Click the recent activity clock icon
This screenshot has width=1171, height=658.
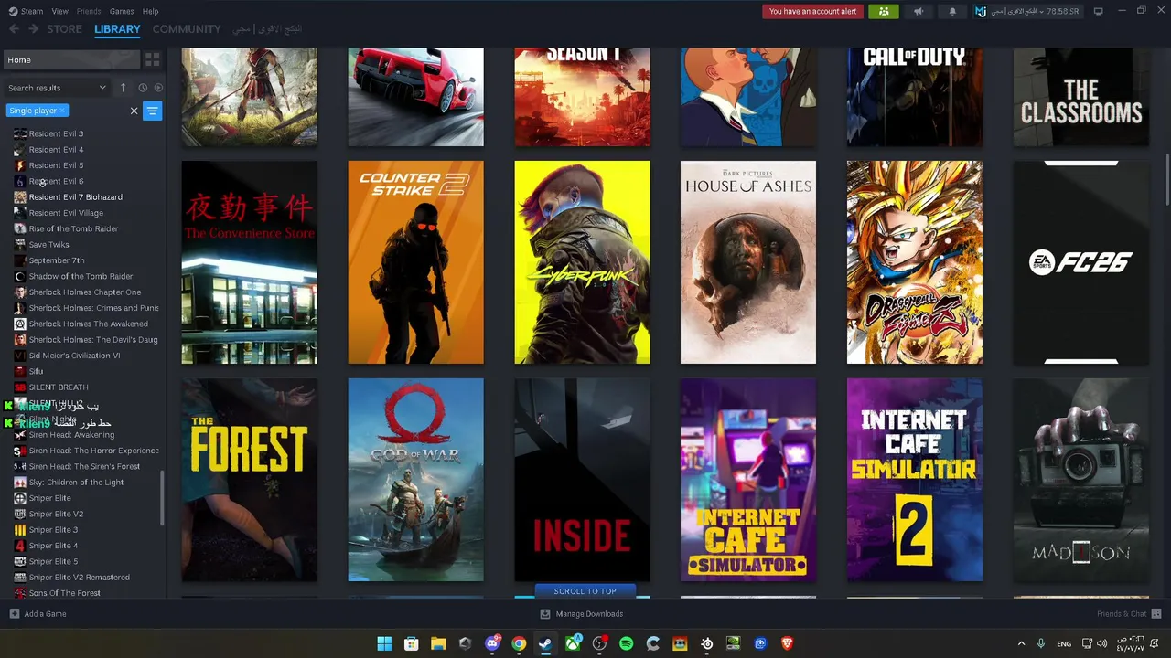coord(143,88)
